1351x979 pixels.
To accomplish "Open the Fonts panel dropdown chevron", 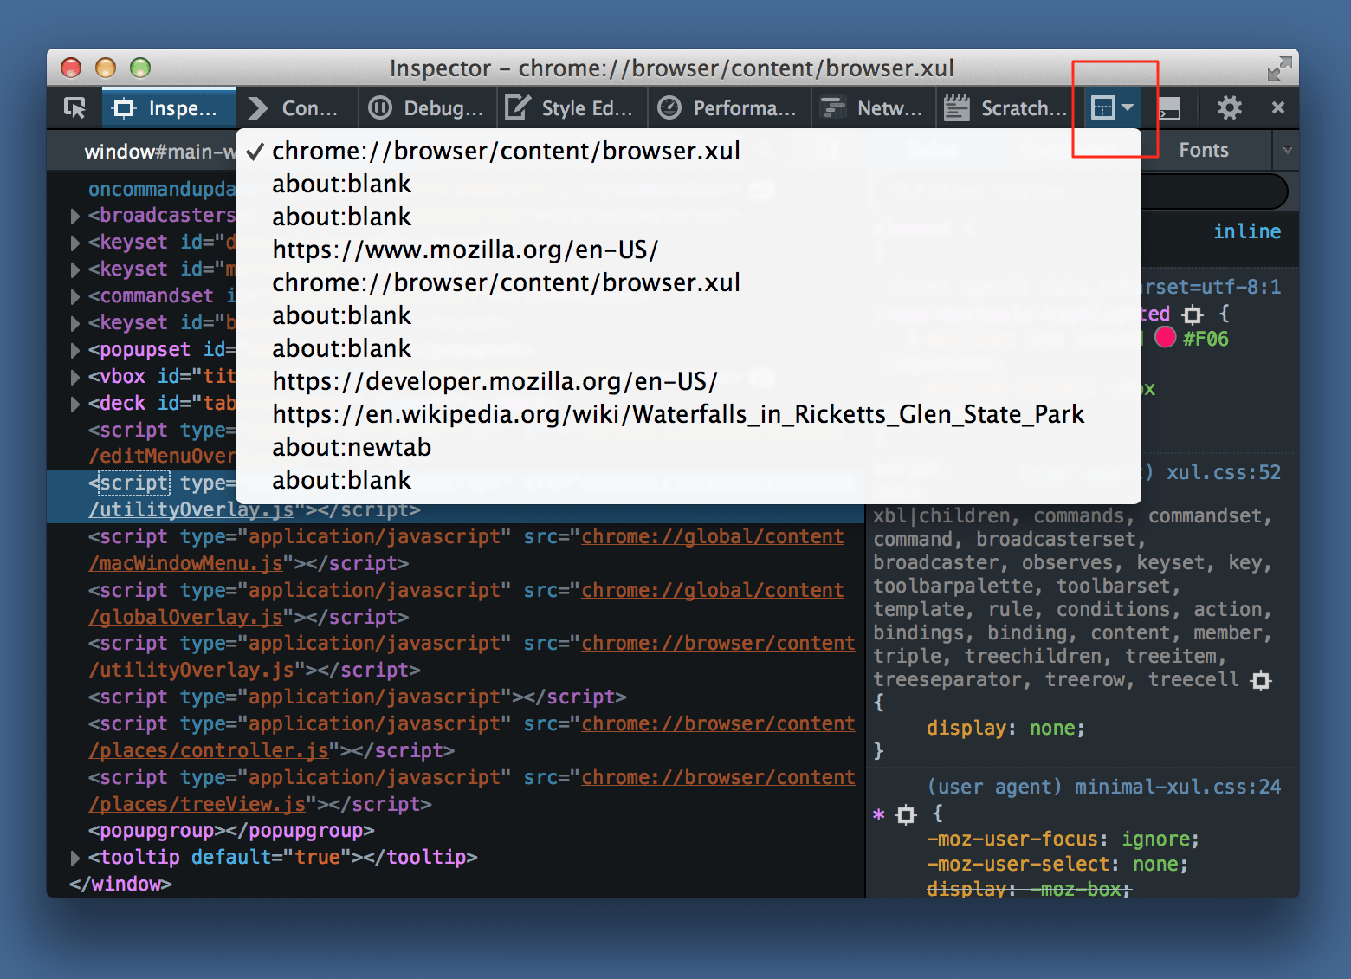I will click(1287, 150).
